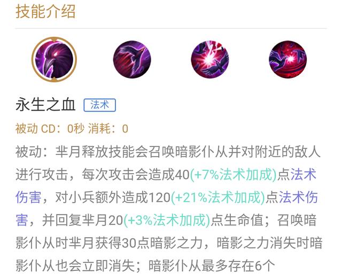Tap the 暗影仆从最多存在6个 final line
Screen dimensions: 342x280
coord(212,266)
